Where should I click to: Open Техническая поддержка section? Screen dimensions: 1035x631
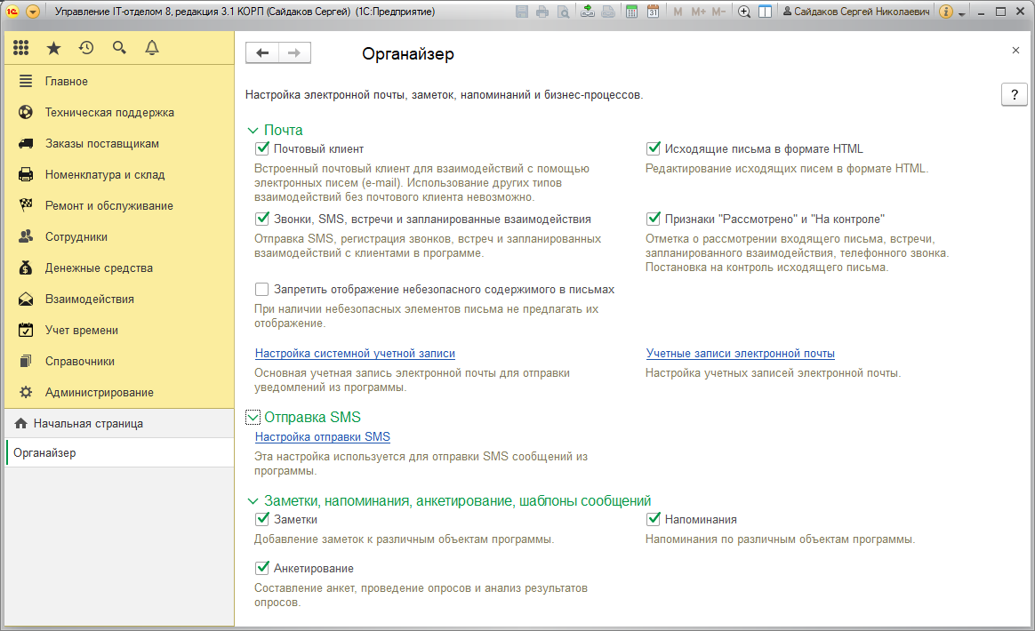tap(119, 112)
